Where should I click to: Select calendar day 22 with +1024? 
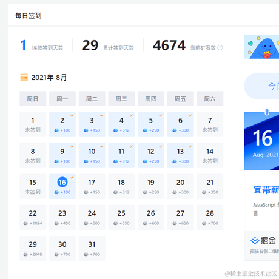33,217
